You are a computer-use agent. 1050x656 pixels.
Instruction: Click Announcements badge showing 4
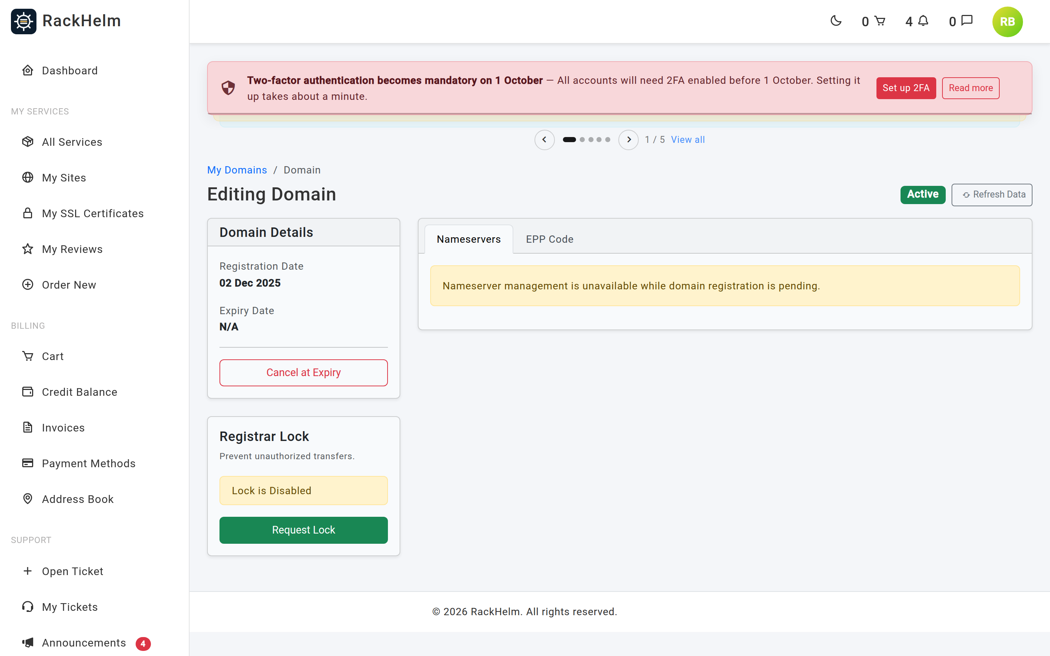point(143,644)
